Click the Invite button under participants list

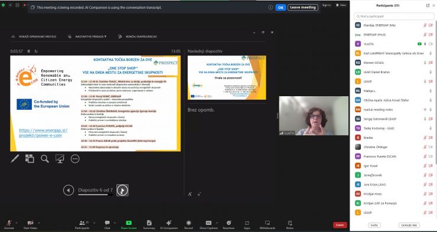[374, 225]
